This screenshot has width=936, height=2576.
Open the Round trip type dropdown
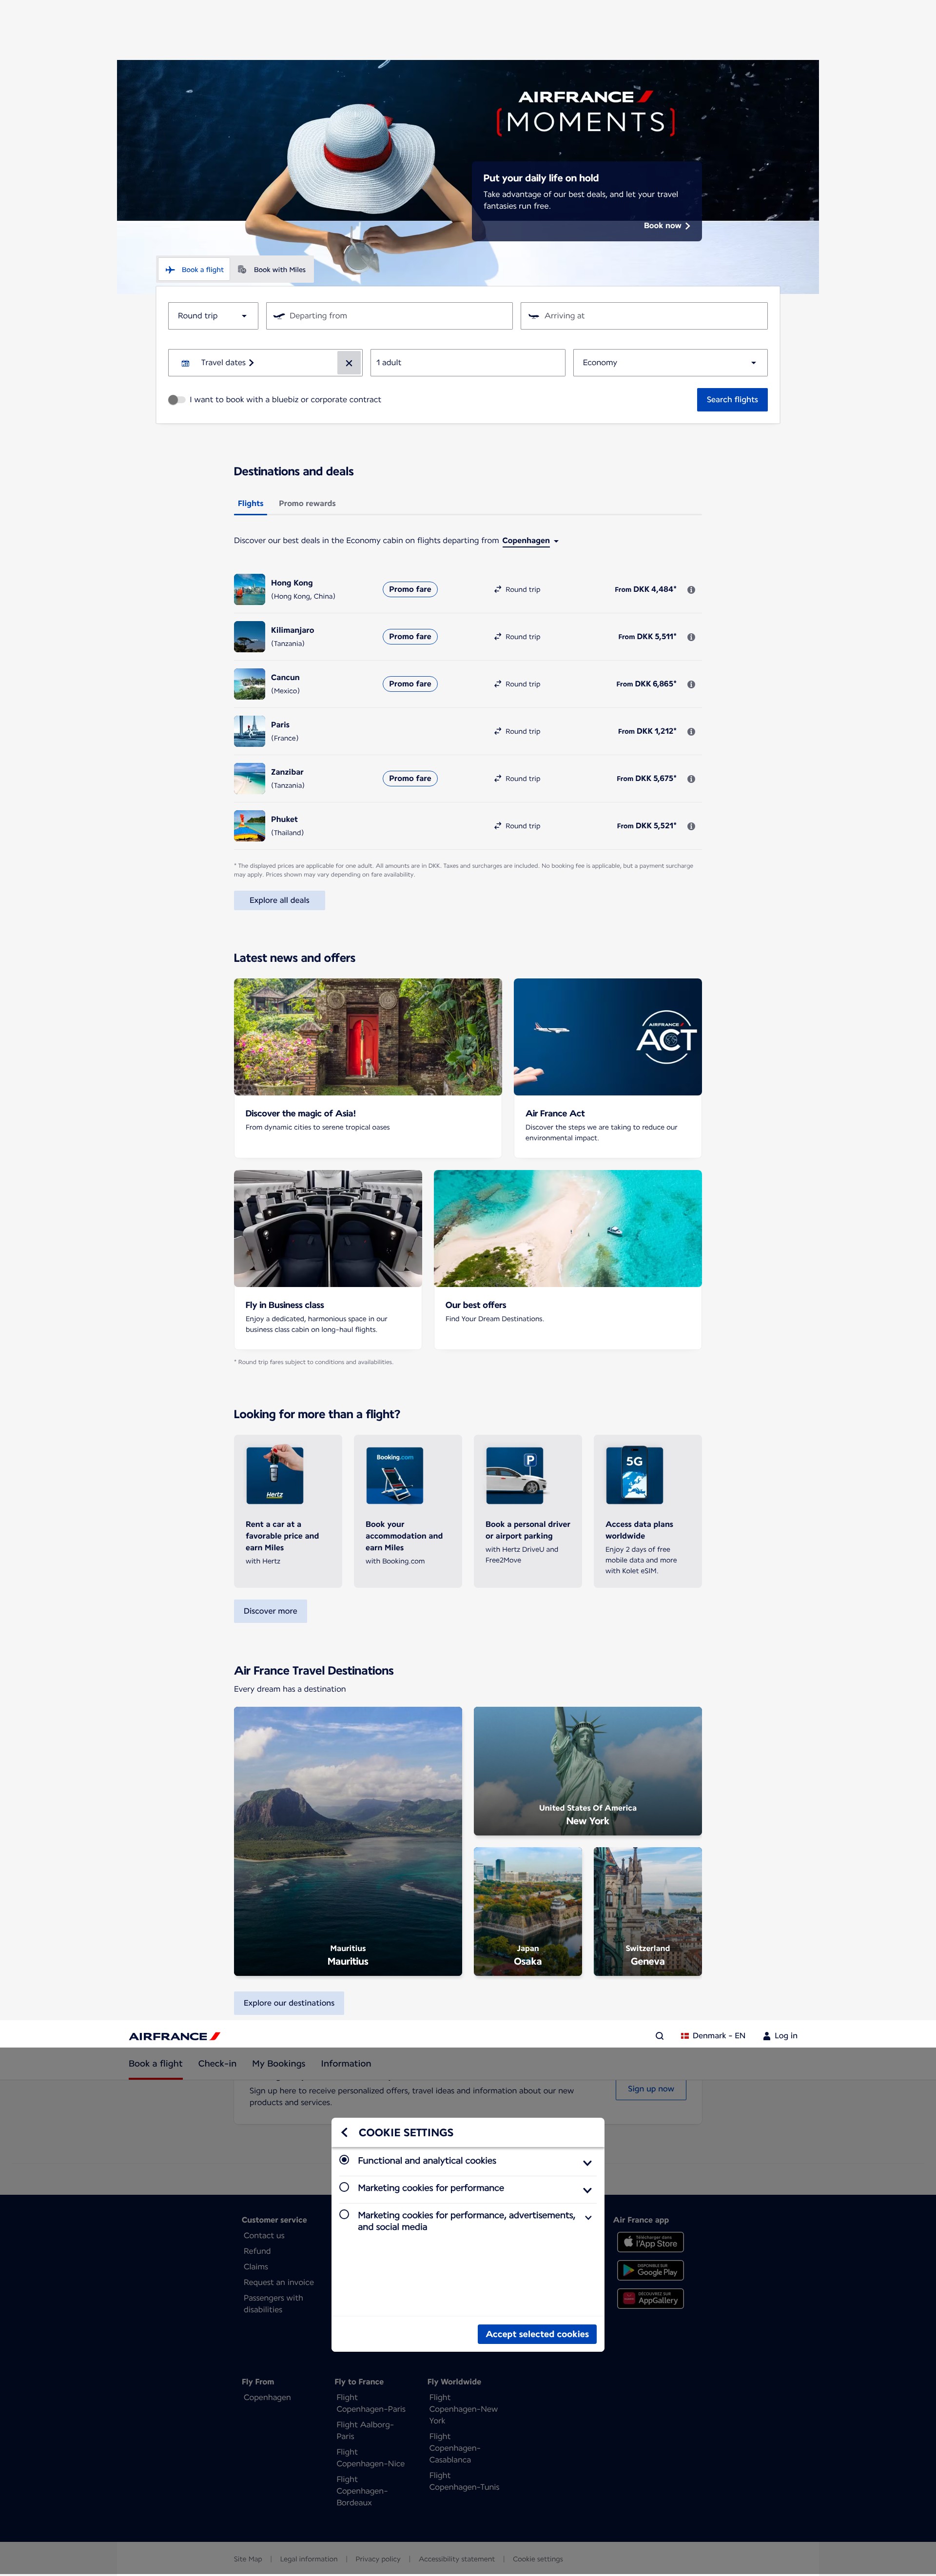click(x=213, y=316)
